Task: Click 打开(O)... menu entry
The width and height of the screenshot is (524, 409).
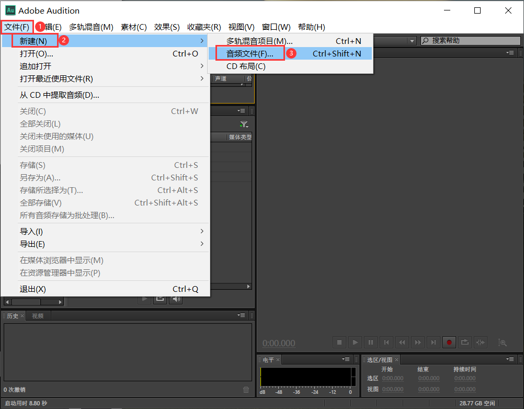Action: coord(105,53)
